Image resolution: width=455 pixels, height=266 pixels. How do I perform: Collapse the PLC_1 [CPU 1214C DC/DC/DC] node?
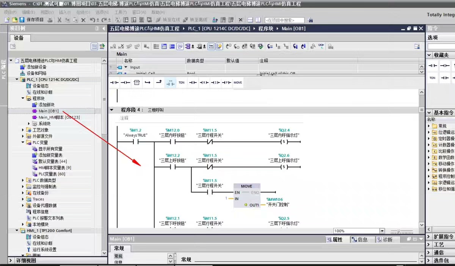pyautogui.click(x=17, y=80)
